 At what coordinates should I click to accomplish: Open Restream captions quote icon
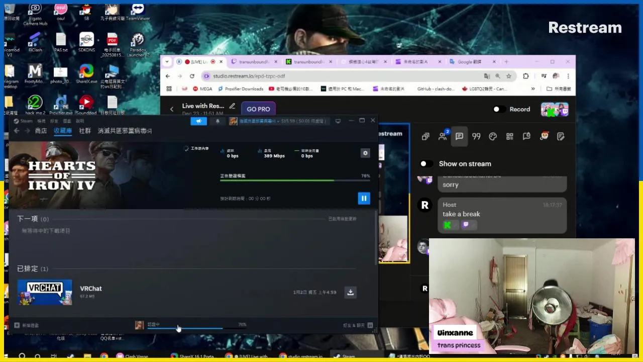pyautogui.click(x=476, y=136)
